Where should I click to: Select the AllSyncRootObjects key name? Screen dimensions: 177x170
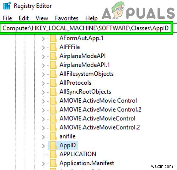[x=85, y=92]
